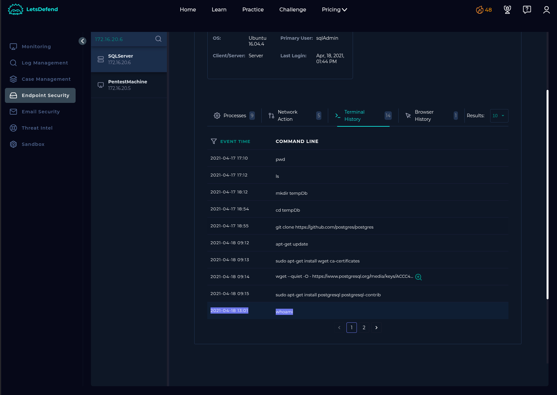Click the git clone postgres command

325,227
